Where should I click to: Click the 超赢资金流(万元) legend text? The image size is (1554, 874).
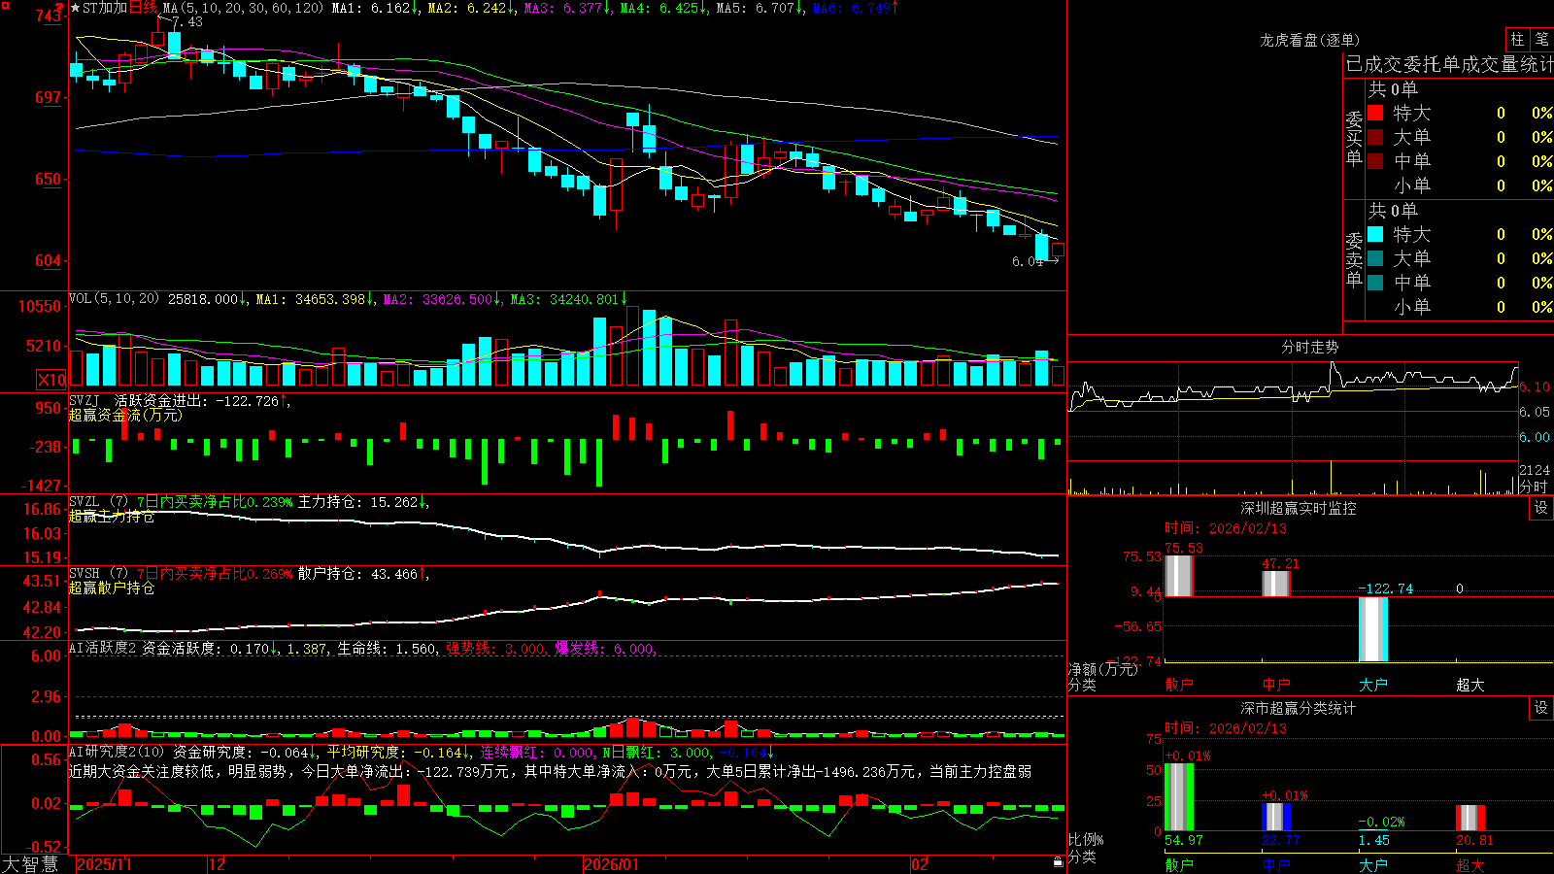click(x=125, y=415)
